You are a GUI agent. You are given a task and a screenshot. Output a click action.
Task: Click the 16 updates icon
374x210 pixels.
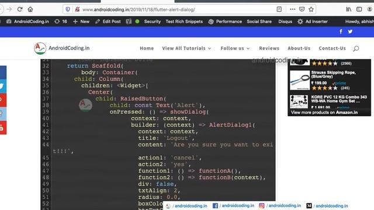click(61, 22)
